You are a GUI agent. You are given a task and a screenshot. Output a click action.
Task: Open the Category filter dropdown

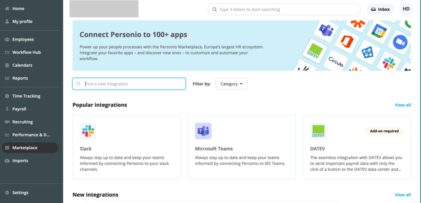[231, 84]
